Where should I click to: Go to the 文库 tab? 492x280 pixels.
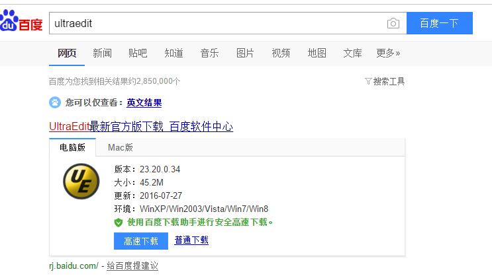click(x=352, y=53)
